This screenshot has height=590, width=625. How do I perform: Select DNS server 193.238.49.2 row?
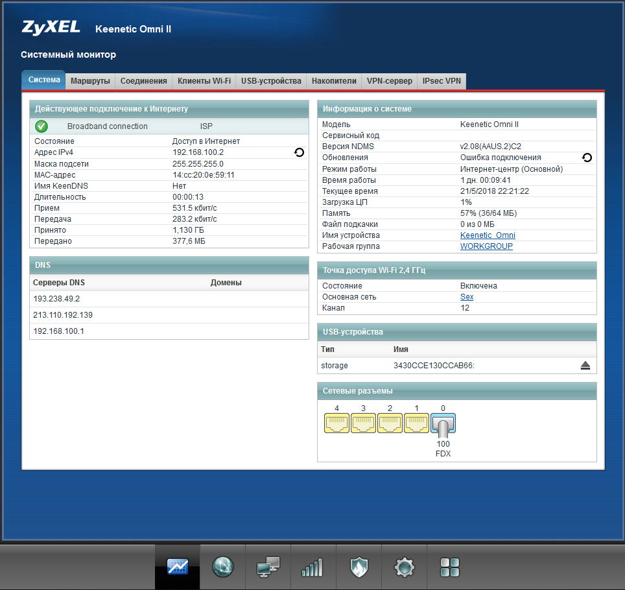169,299
